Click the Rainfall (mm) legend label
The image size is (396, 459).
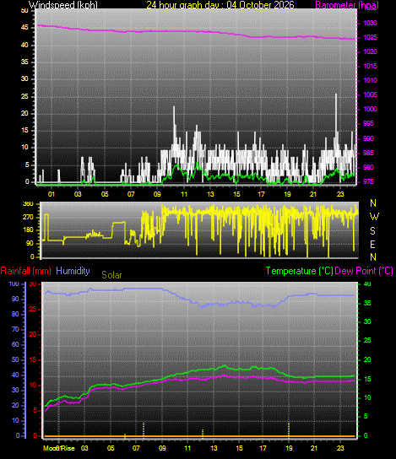click(26, 271)
